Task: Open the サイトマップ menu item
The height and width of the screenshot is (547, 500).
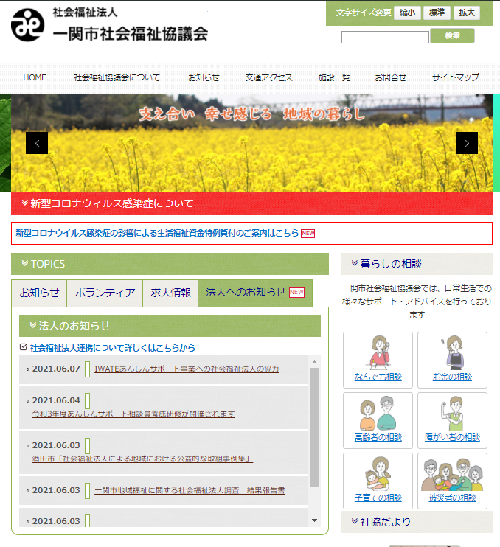Action: pos(456,77)
